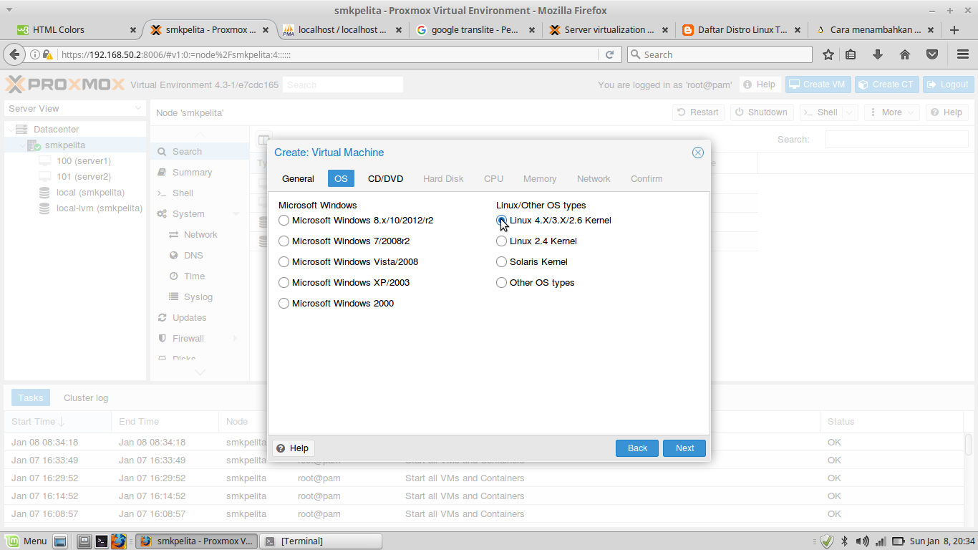Select Microsoft Windows 2000 radio button
The width and height of the screenshot is (978, 550).
[x=284, y=304]
